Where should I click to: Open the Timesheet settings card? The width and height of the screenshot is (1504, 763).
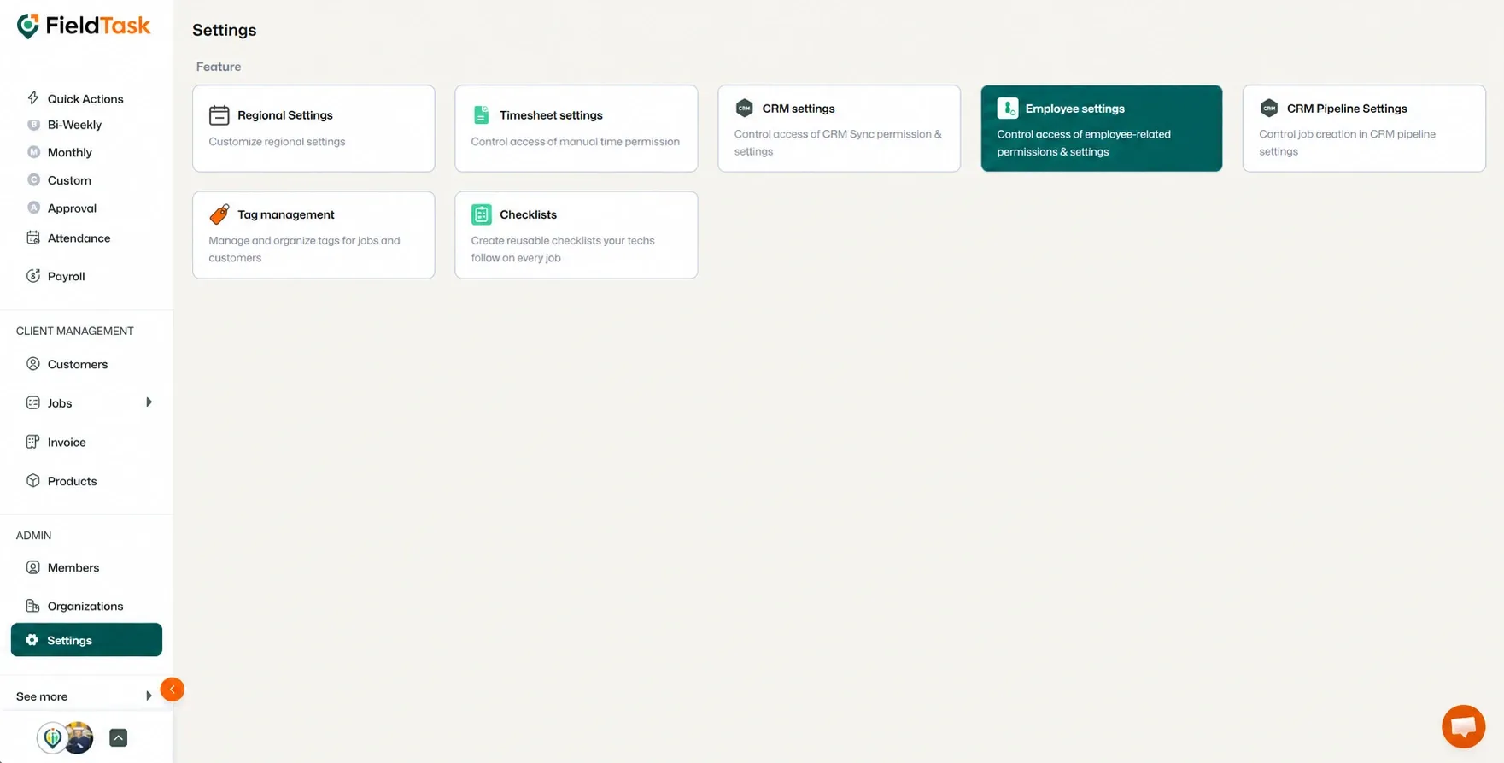[576, 128]
